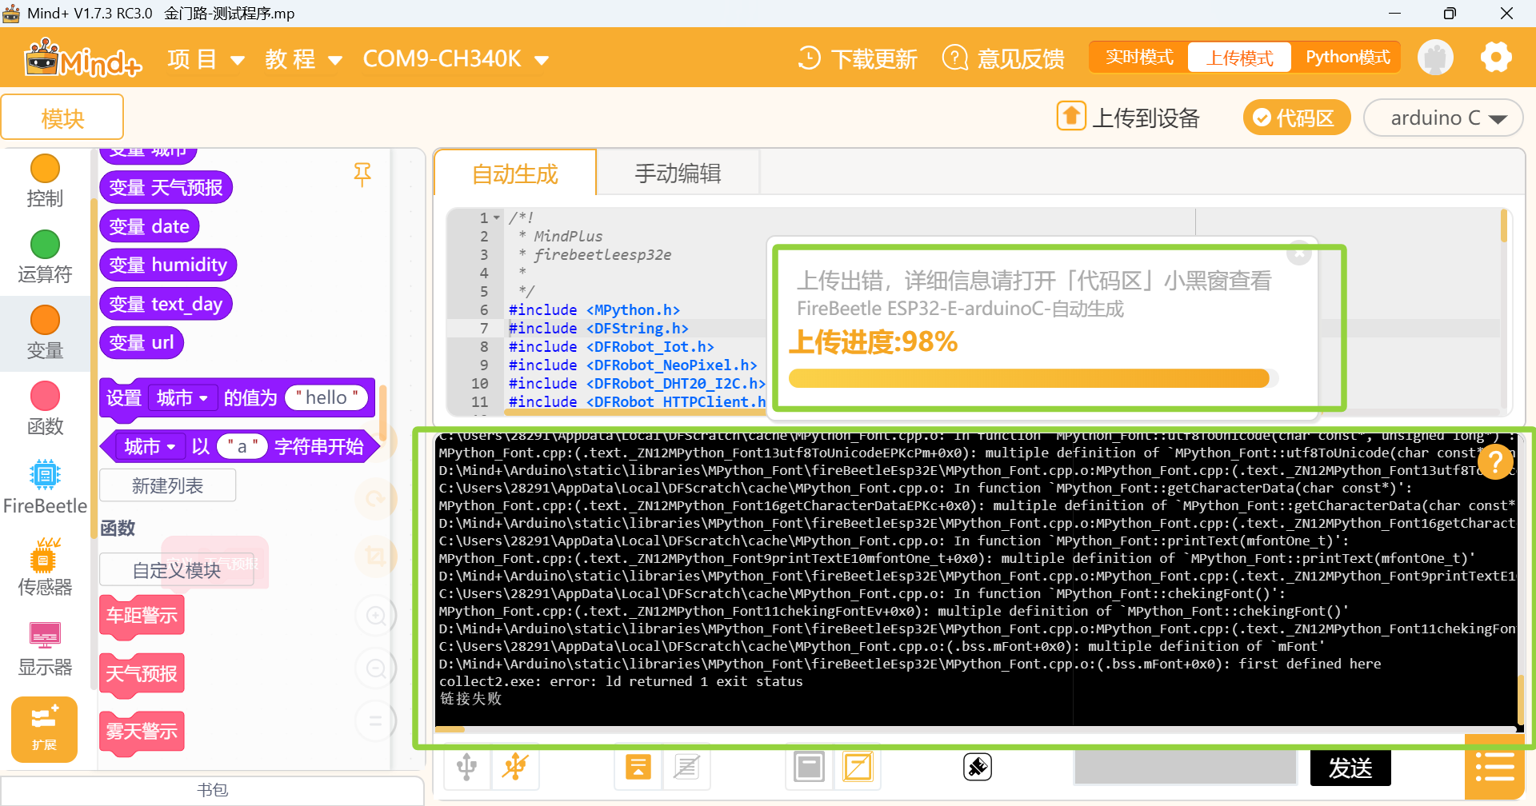
Task: Select the 变量 block category
Action: [45, 333]
